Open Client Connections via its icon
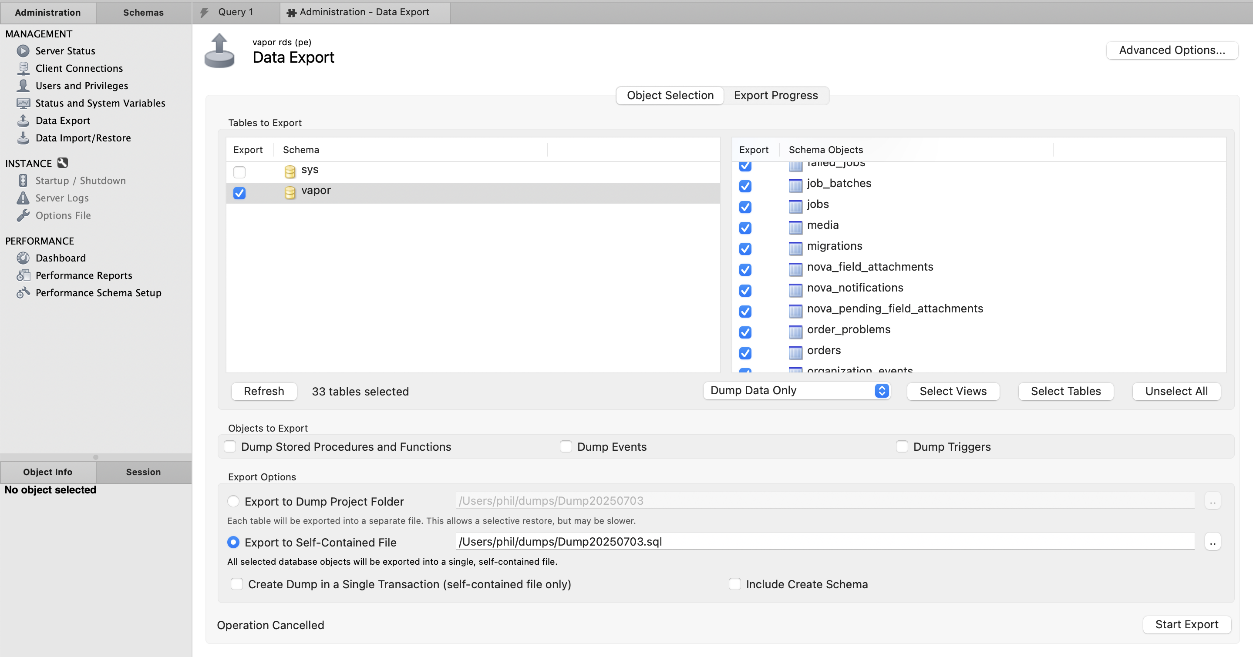 click(x=23, y=68)
